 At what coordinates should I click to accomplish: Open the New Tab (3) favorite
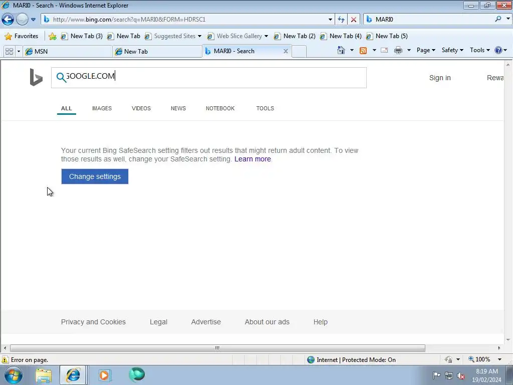coord(82,36)
